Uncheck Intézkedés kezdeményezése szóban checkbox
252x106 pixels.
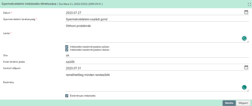[67, 47]
